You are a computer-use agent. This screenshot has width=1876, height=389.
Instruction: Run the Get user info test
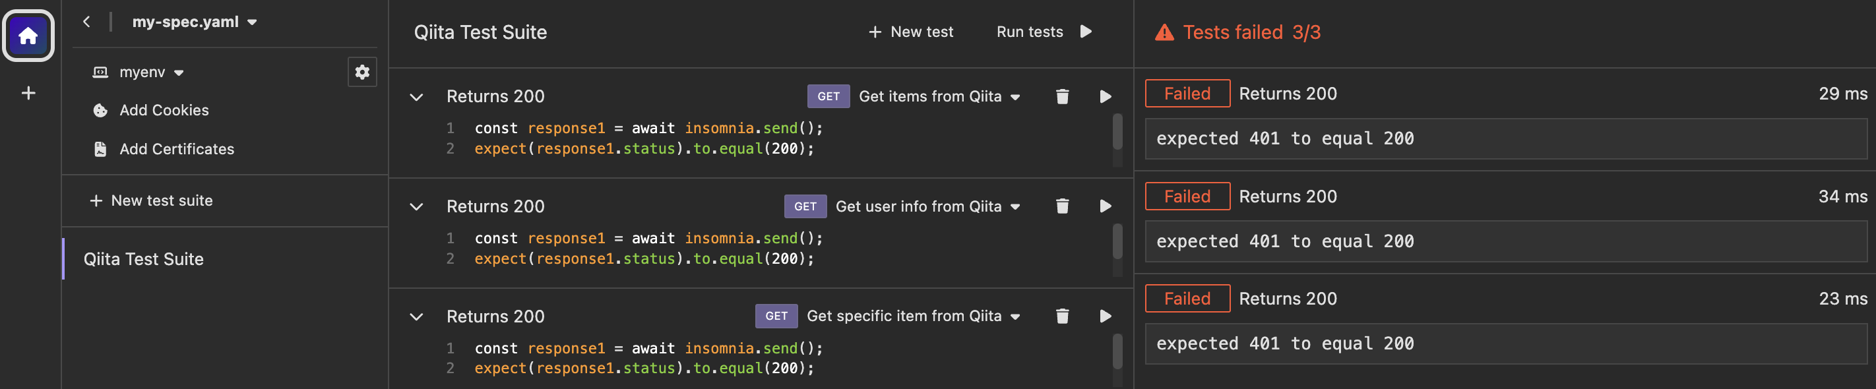(x=1105, y=207)
